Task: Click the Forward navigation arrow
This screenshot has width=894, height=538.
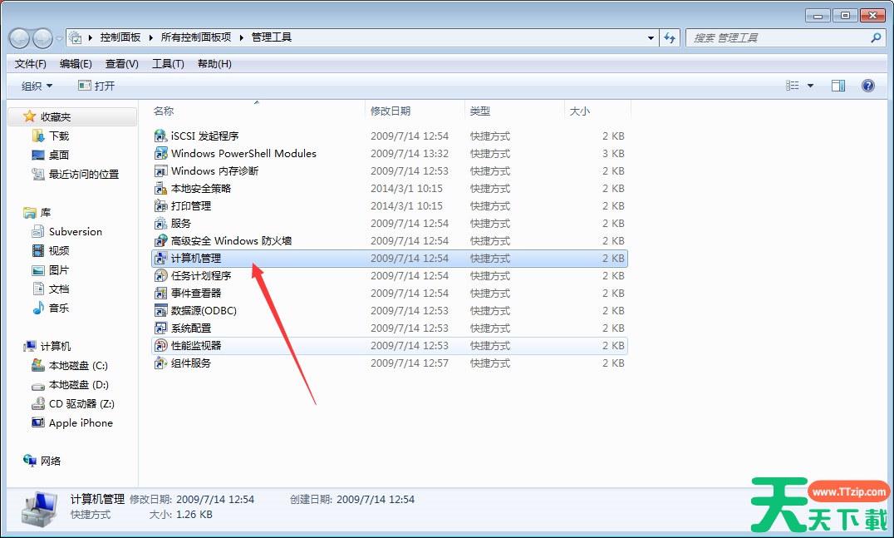Action: 42,38
